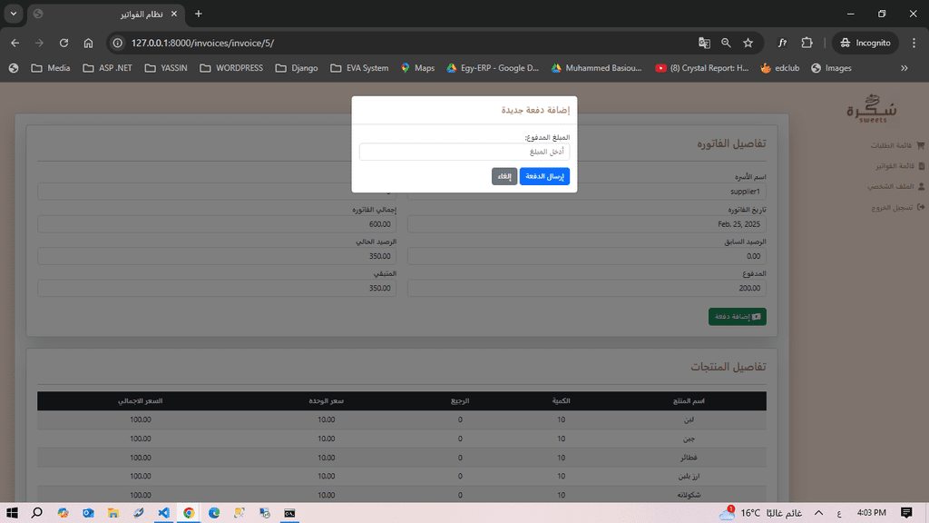Open terminal app in taskbar
Screen dimensions: 929x523
pos(289,513)
